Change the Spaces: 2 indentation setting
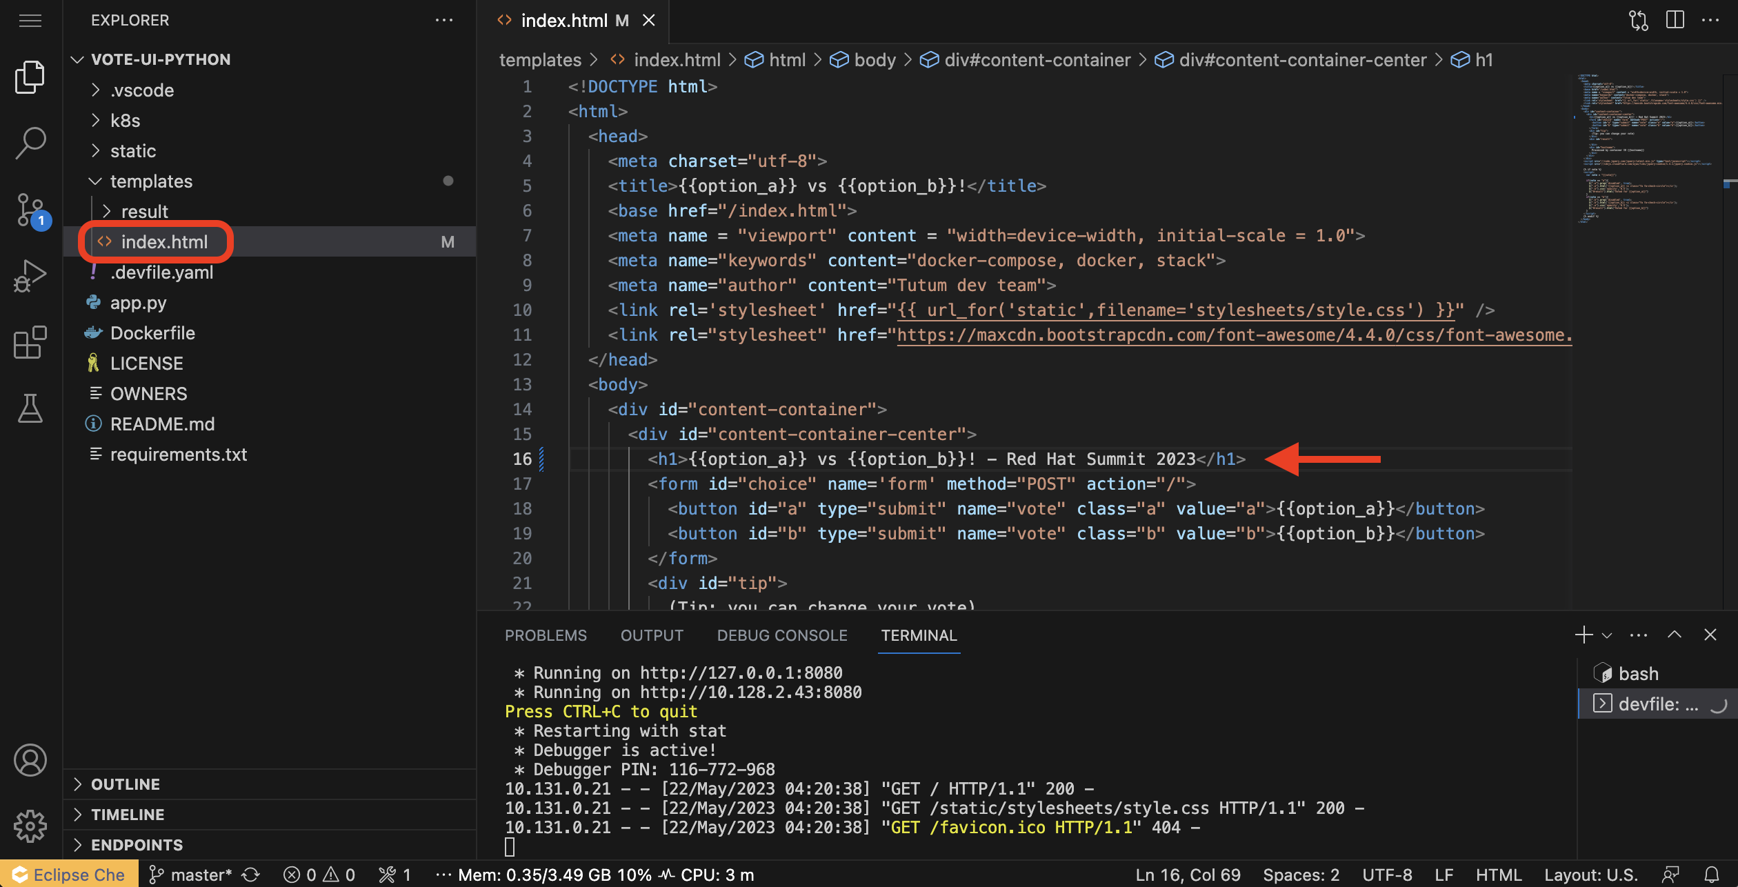Screen dimensions: 1738x887 [1301, 875]
